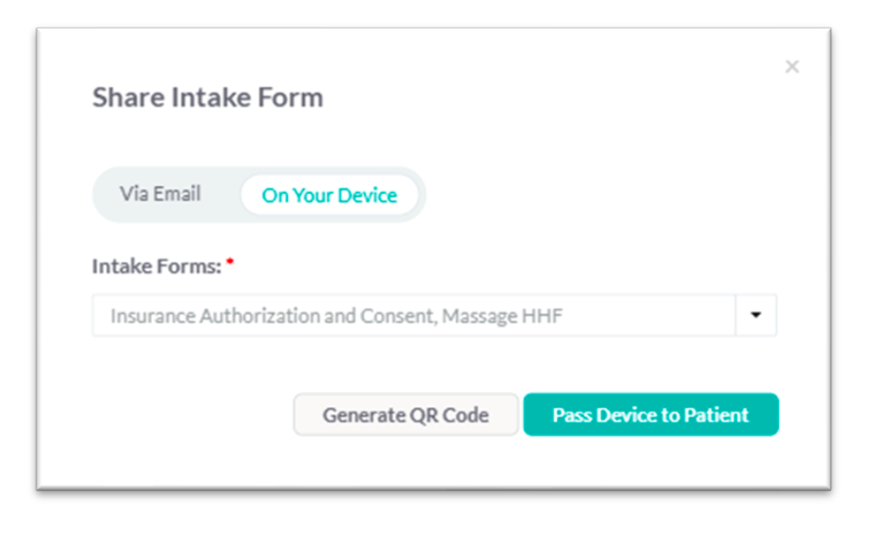Click the Share Intake Form heading
This screenshot has width=880, height=534.
point(207,97)
